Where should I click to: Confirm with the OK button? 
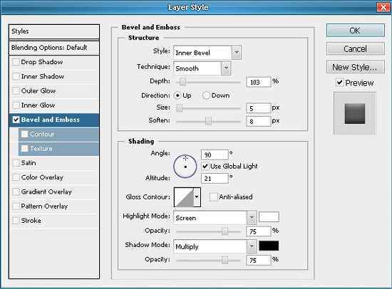point(355,31)
